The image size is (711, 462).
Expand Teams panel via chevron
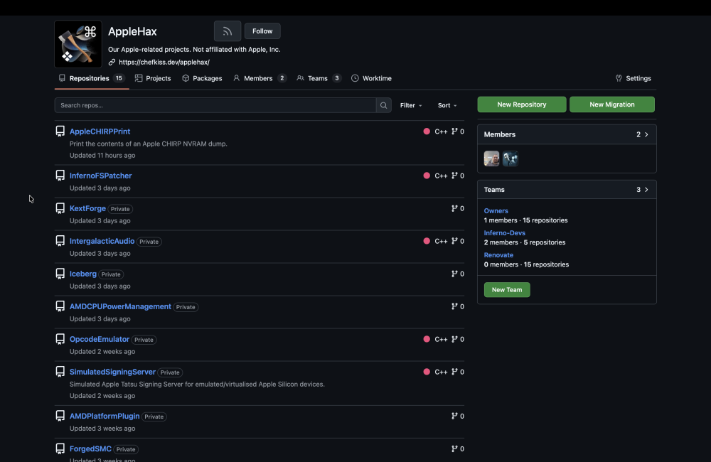[646, 190]
